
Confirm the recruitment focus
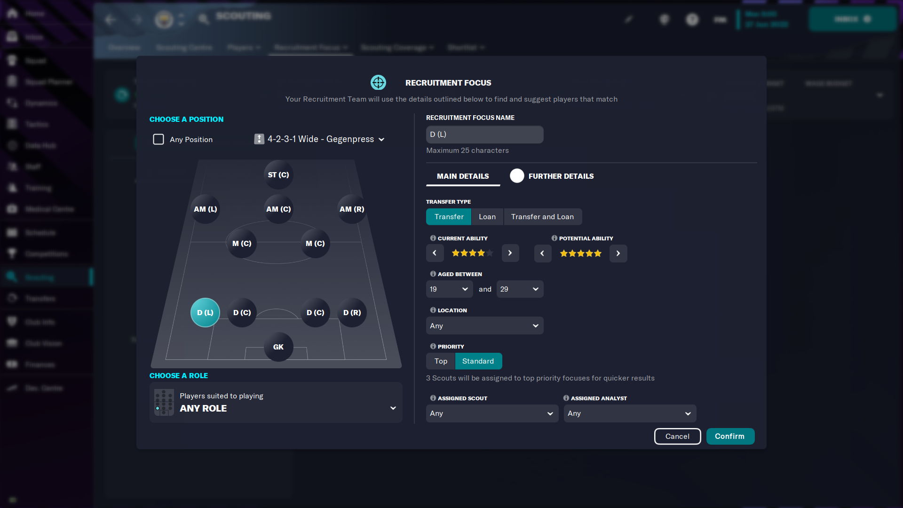(730, 436)
